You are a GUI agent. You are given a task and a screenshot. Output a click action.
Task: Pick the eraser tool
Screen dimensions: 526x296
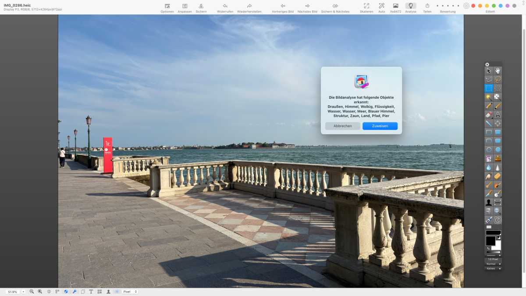pos(489,114)
